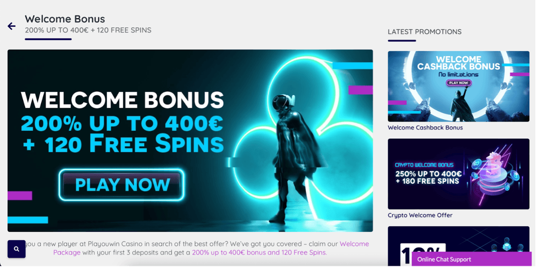Open the third promotion thumbnail at bottom
The image size is (536, 267).
click(459, 246)
